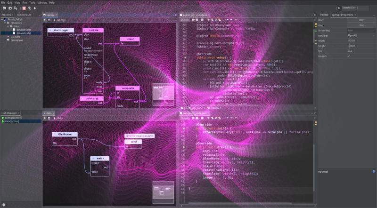Screen dimensions: 377x208
Task: Click the data graph's second toolbar icon
Action: click(x=49, y=119)
